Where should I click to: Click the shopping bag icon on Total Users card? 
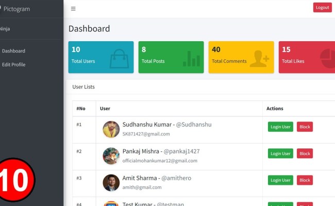(119, 59)
